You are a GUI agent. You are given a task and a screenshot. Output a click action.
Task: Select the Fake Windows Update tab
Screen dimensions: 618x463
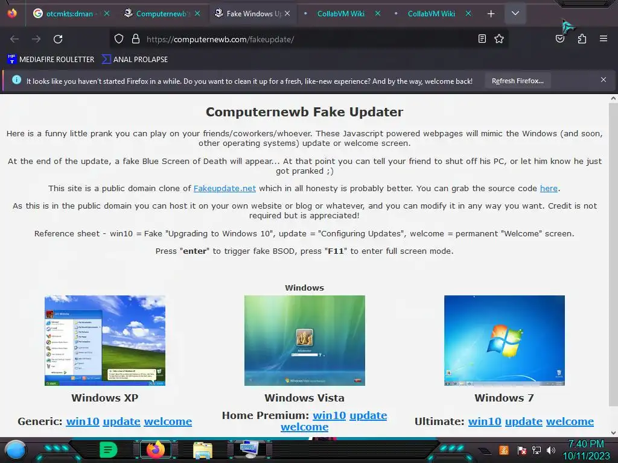tap(252, 14)
